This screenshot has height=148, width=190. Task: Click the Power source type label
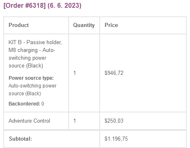point(31,78)
